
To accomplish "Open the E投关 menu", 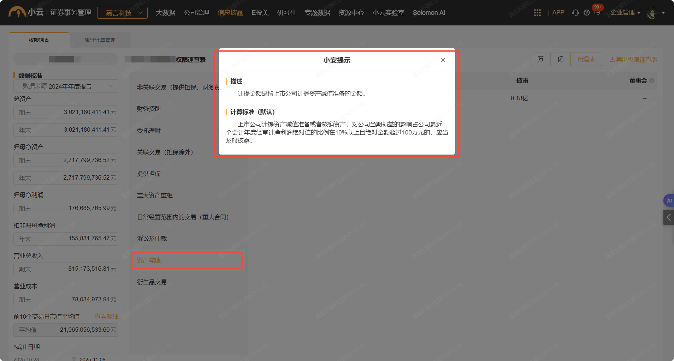I will coord(260,13).
